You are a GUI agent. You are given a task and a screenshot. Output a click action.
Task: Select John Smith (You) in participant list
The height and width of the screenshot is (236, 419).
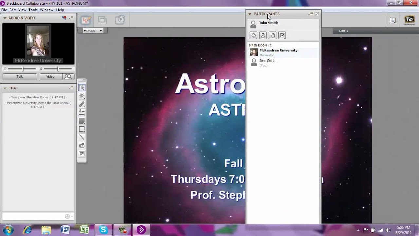[283, 63]
